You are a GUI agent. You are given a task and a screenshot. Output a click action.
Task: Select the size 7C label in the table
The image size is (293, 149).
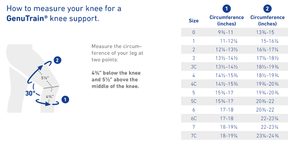194,136
